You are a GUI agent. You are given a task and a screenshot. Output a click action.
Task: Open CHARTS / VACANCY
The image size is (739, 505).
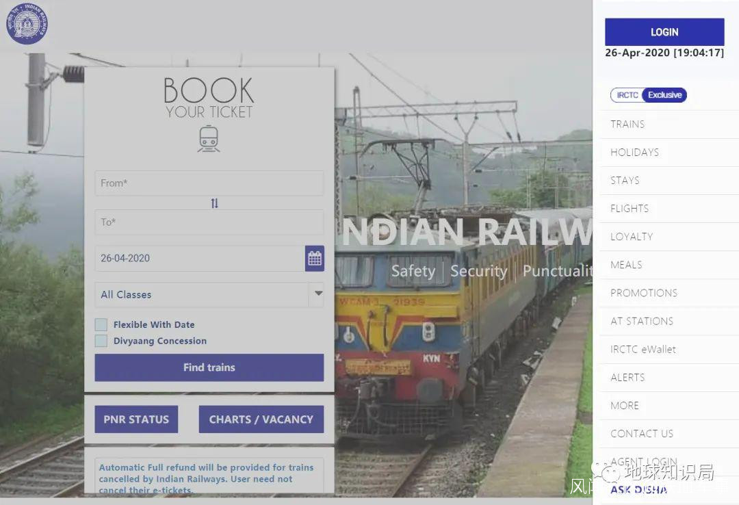click(x=261, y=419)
